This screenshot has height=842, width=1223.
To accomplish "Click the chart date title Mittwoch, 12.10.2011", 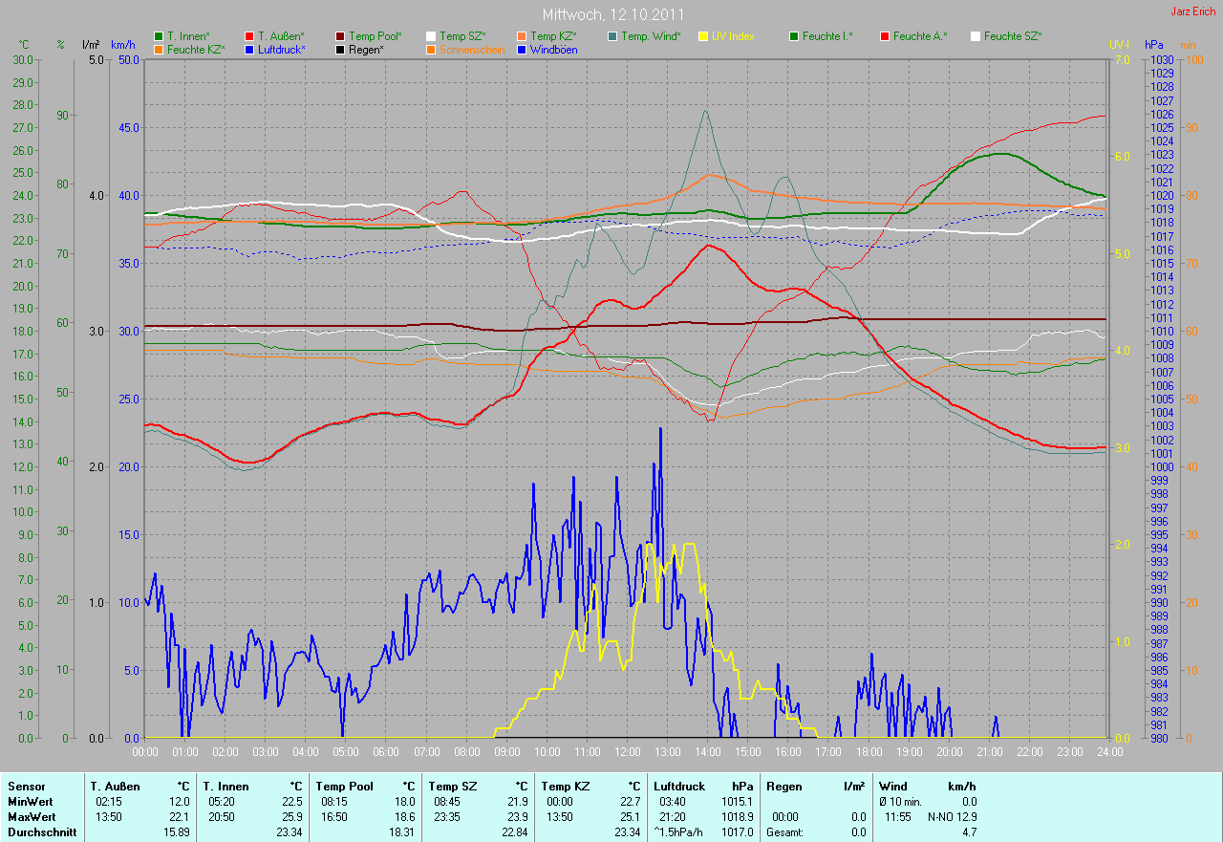I will 611,14.
